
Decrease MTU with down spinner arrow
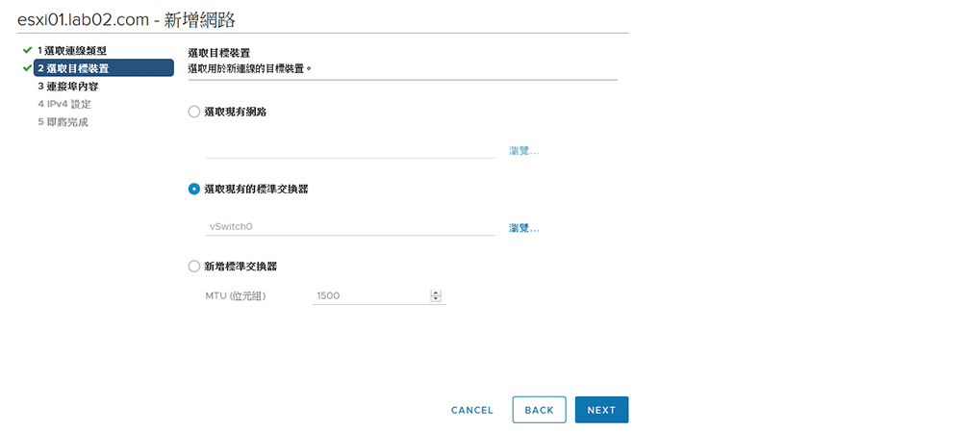[x=436, y=299]
